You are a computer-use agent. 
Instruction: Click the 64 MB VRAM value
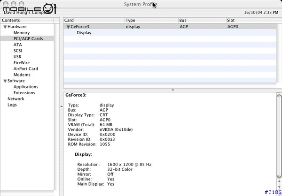tap(106, 125)
